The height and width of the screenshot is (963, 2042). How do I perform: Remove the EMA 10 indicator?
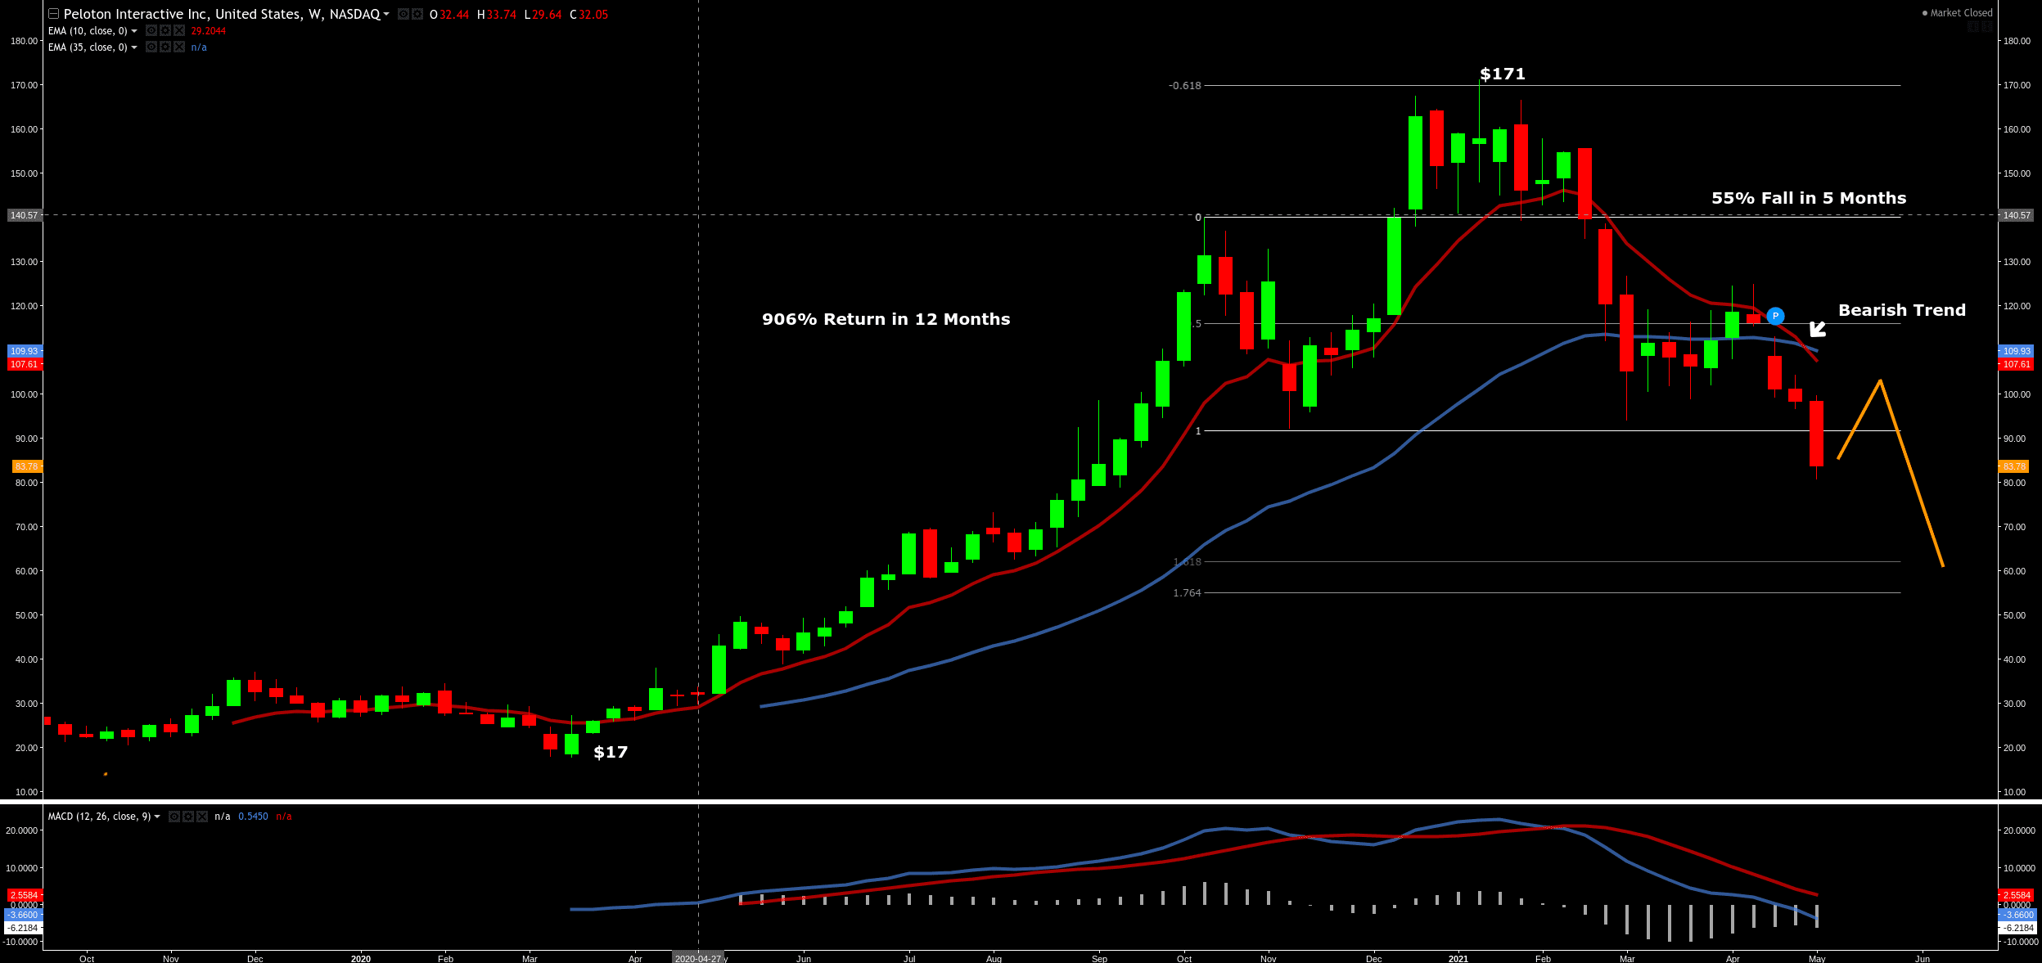tap(179, 30)
